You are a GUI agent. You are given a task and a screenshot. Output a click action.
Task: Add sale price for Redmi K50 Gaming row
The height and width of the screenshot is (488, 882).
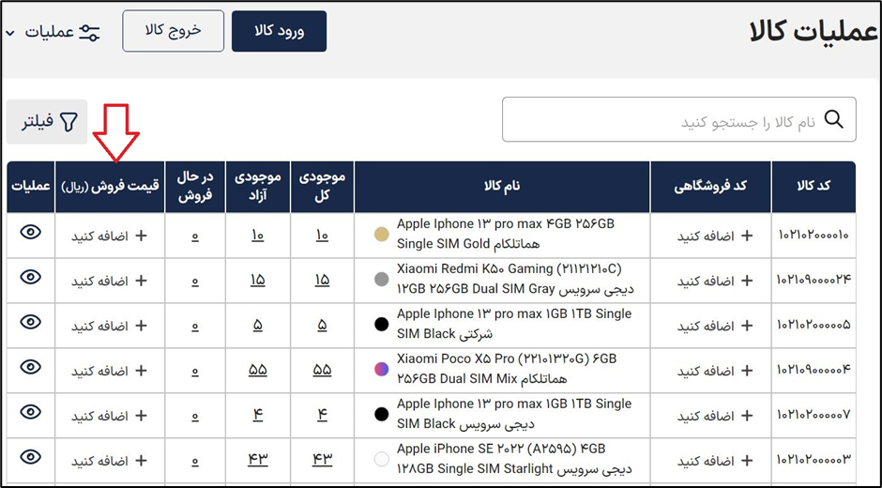[109, 281]
